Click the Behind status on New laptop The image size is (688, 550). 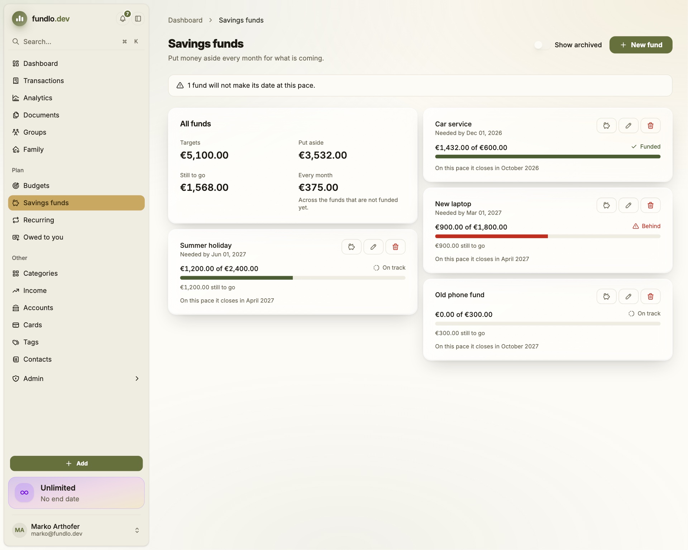[646, 226]
